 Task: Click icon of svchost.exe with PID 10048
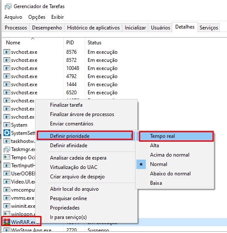tap(7, 68)
